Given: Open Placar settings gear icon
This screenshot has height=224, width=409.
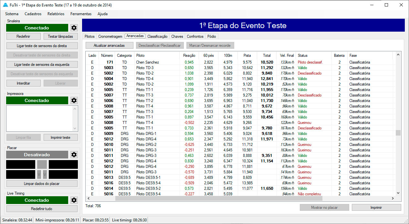Looking at the screenshot, I should click(x=74, y=155).
